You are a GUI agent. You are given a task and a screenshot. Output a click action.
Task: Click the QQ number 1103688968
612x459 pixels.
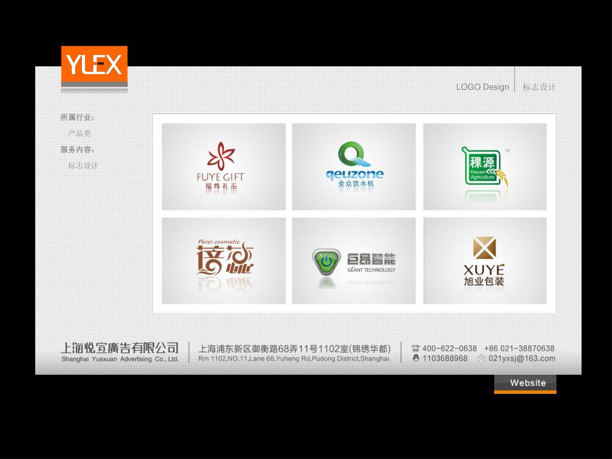tap(445, 359)
